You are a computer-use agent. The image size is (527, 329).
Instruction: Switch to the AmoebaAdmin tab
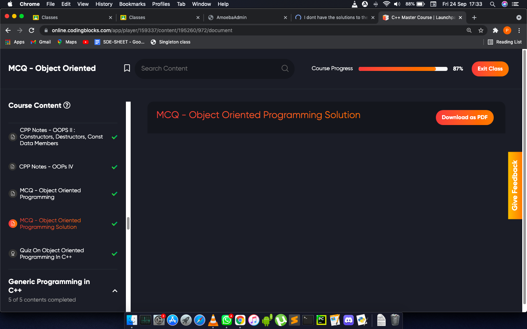[232, 18]
